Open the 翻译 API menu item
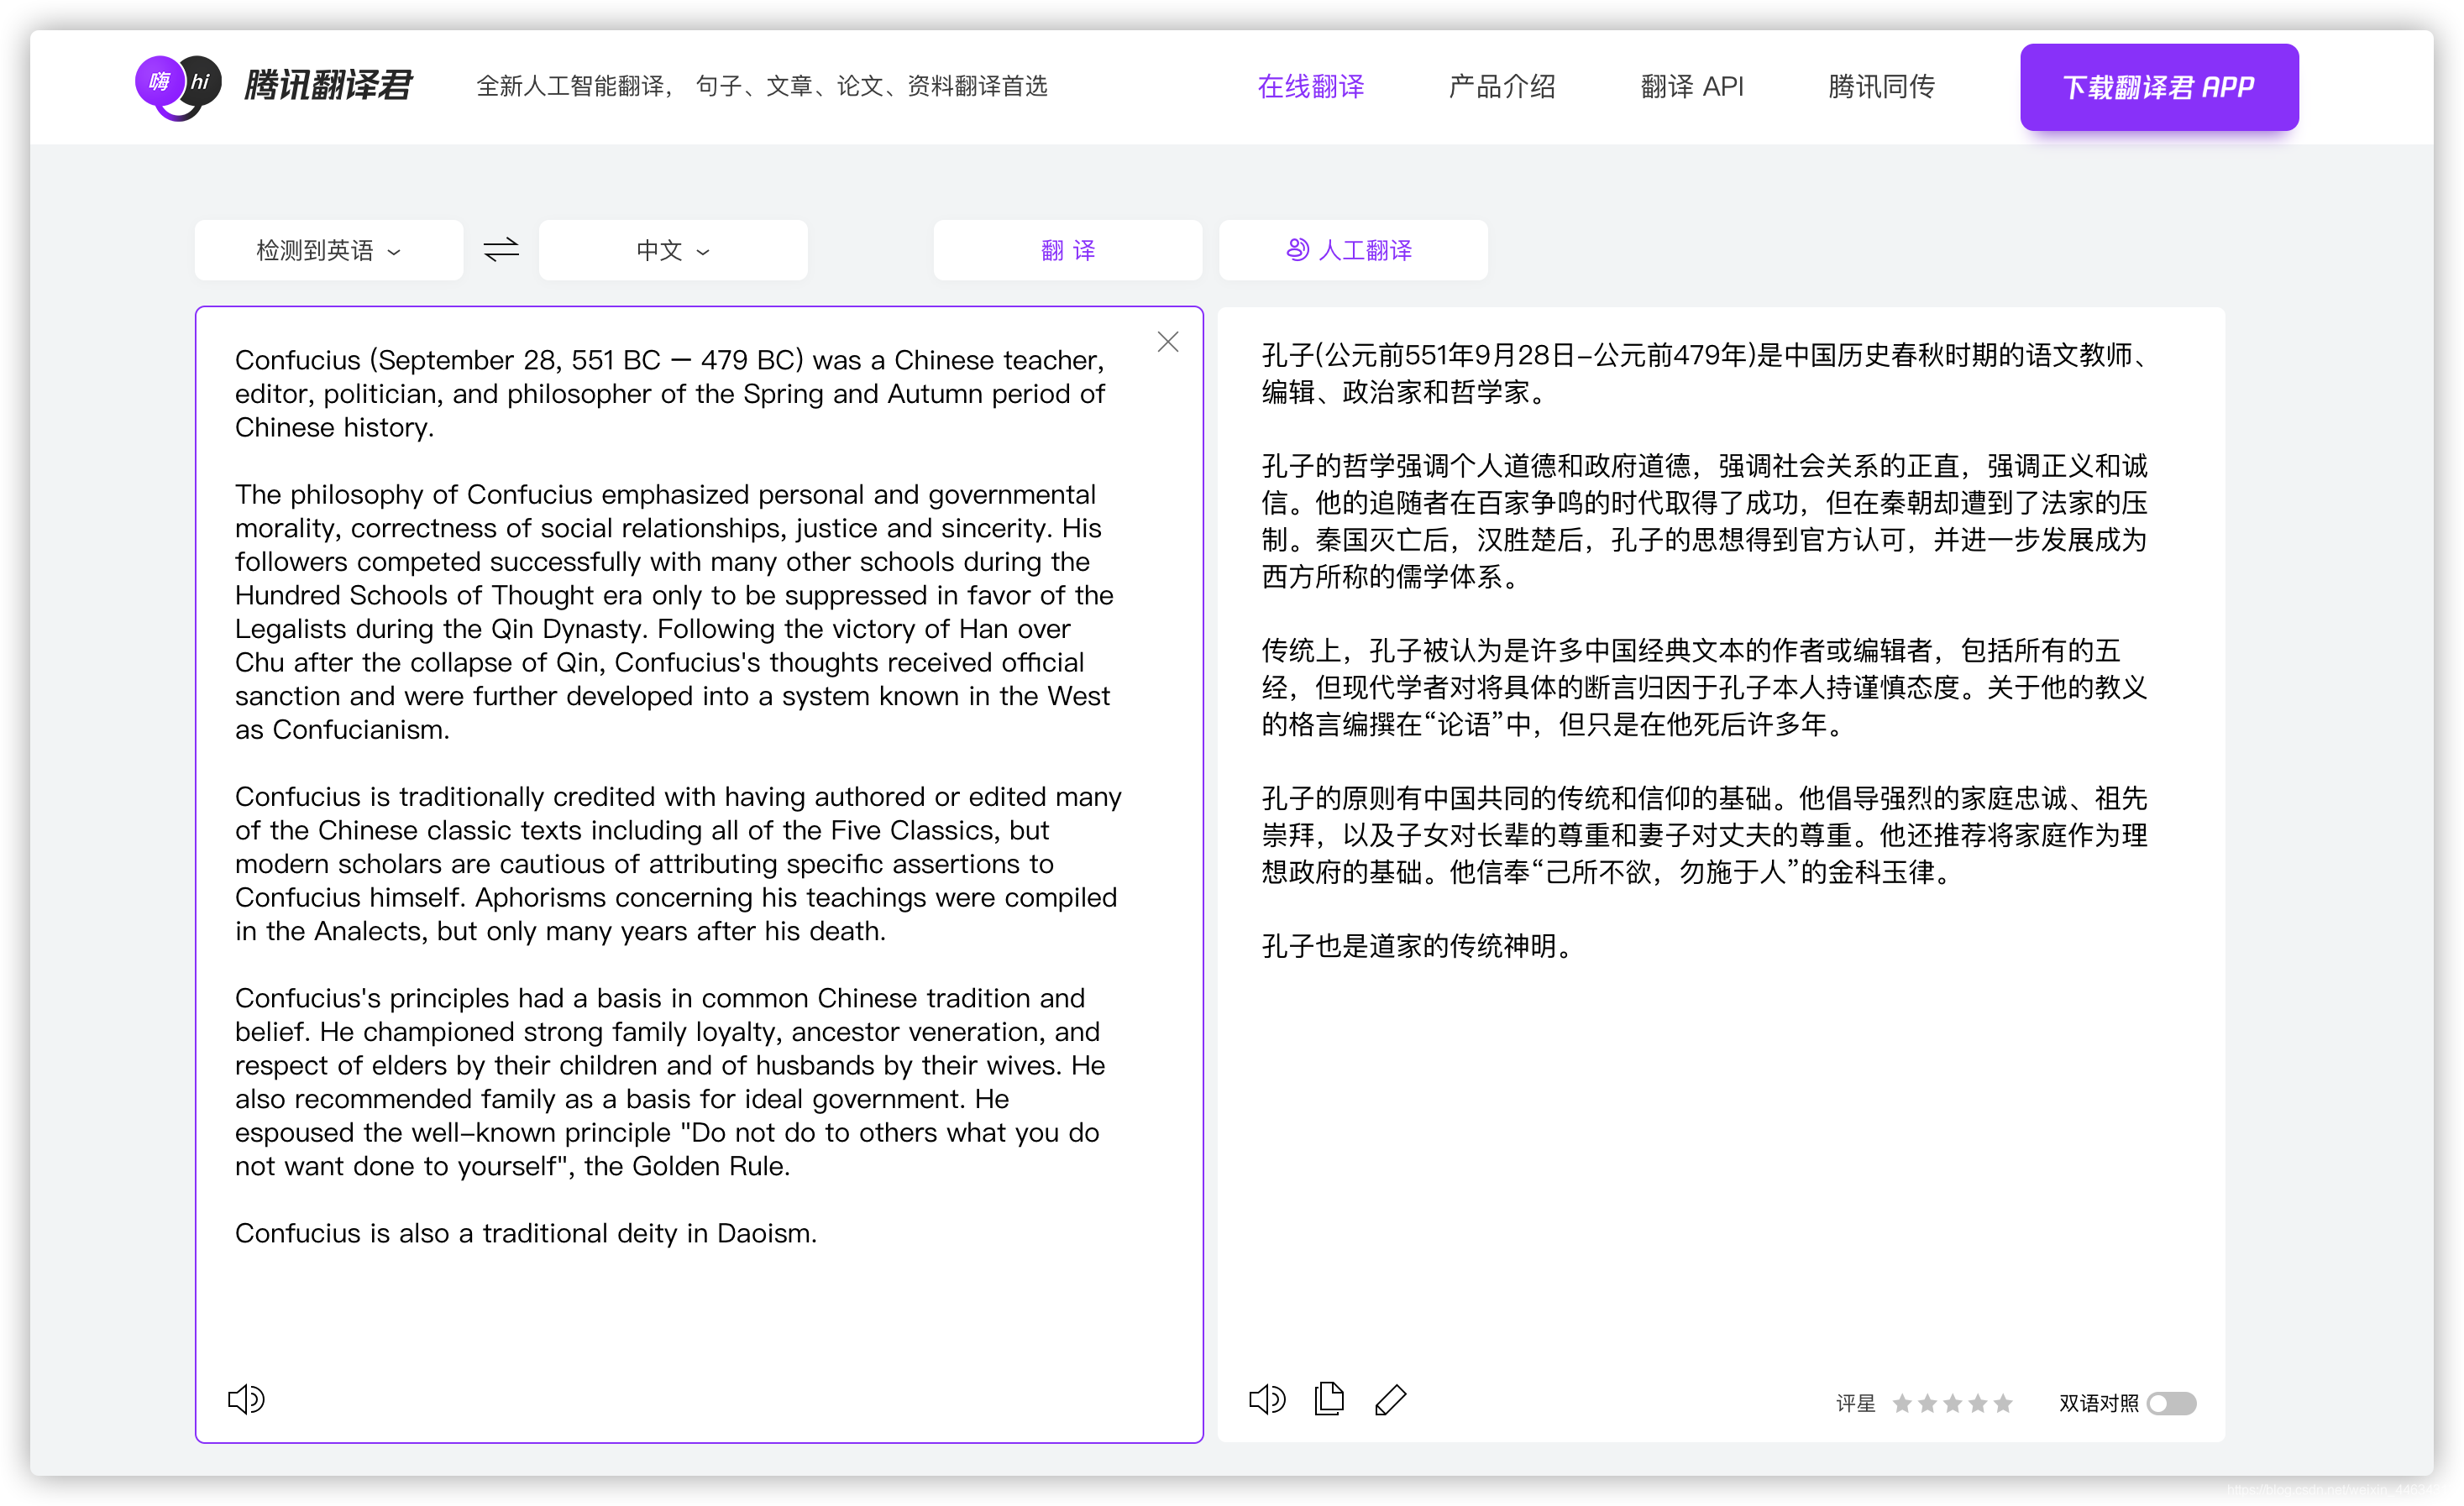Image resolution: width=2464 pixels, height=1506 pixels. (x=1691, y=86)
